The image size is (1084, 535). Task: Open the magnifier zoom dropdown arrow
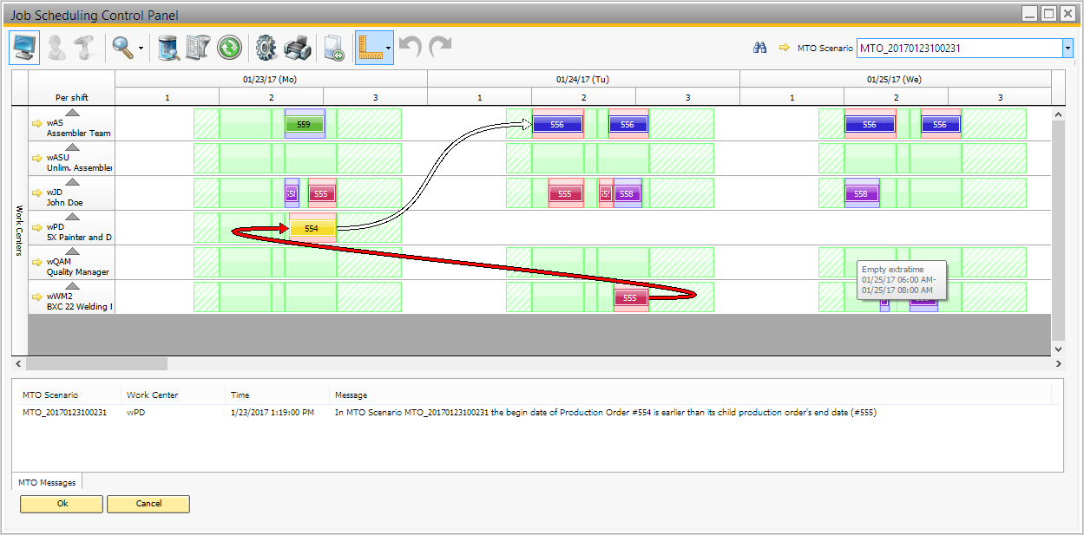pyautogui.click(x=141, y=49)
